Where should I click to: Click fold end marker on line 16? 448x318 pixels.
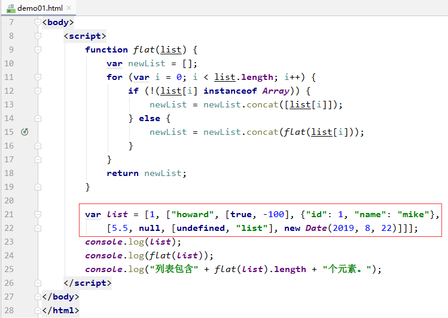click(38, 146)
